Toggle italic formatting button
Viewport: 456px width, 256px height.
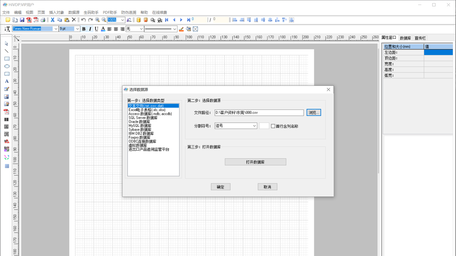point(90,29)
